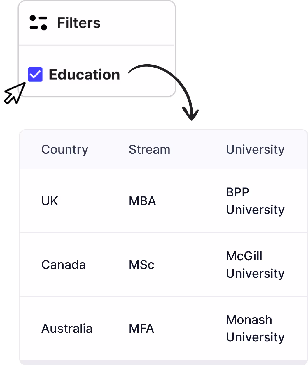Open McGill University entry
The width and height of the screenshot is (308, 365).
pos(255,265)
